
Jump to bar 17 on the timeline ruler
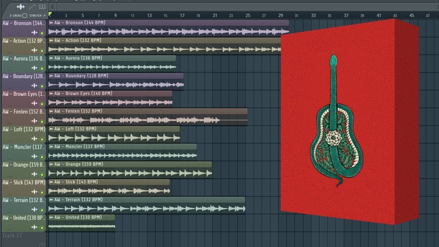pyautogui.click(x=182, y=15)
